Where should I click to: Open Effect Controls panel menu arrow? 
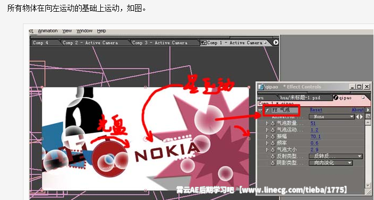pos(368,110)
